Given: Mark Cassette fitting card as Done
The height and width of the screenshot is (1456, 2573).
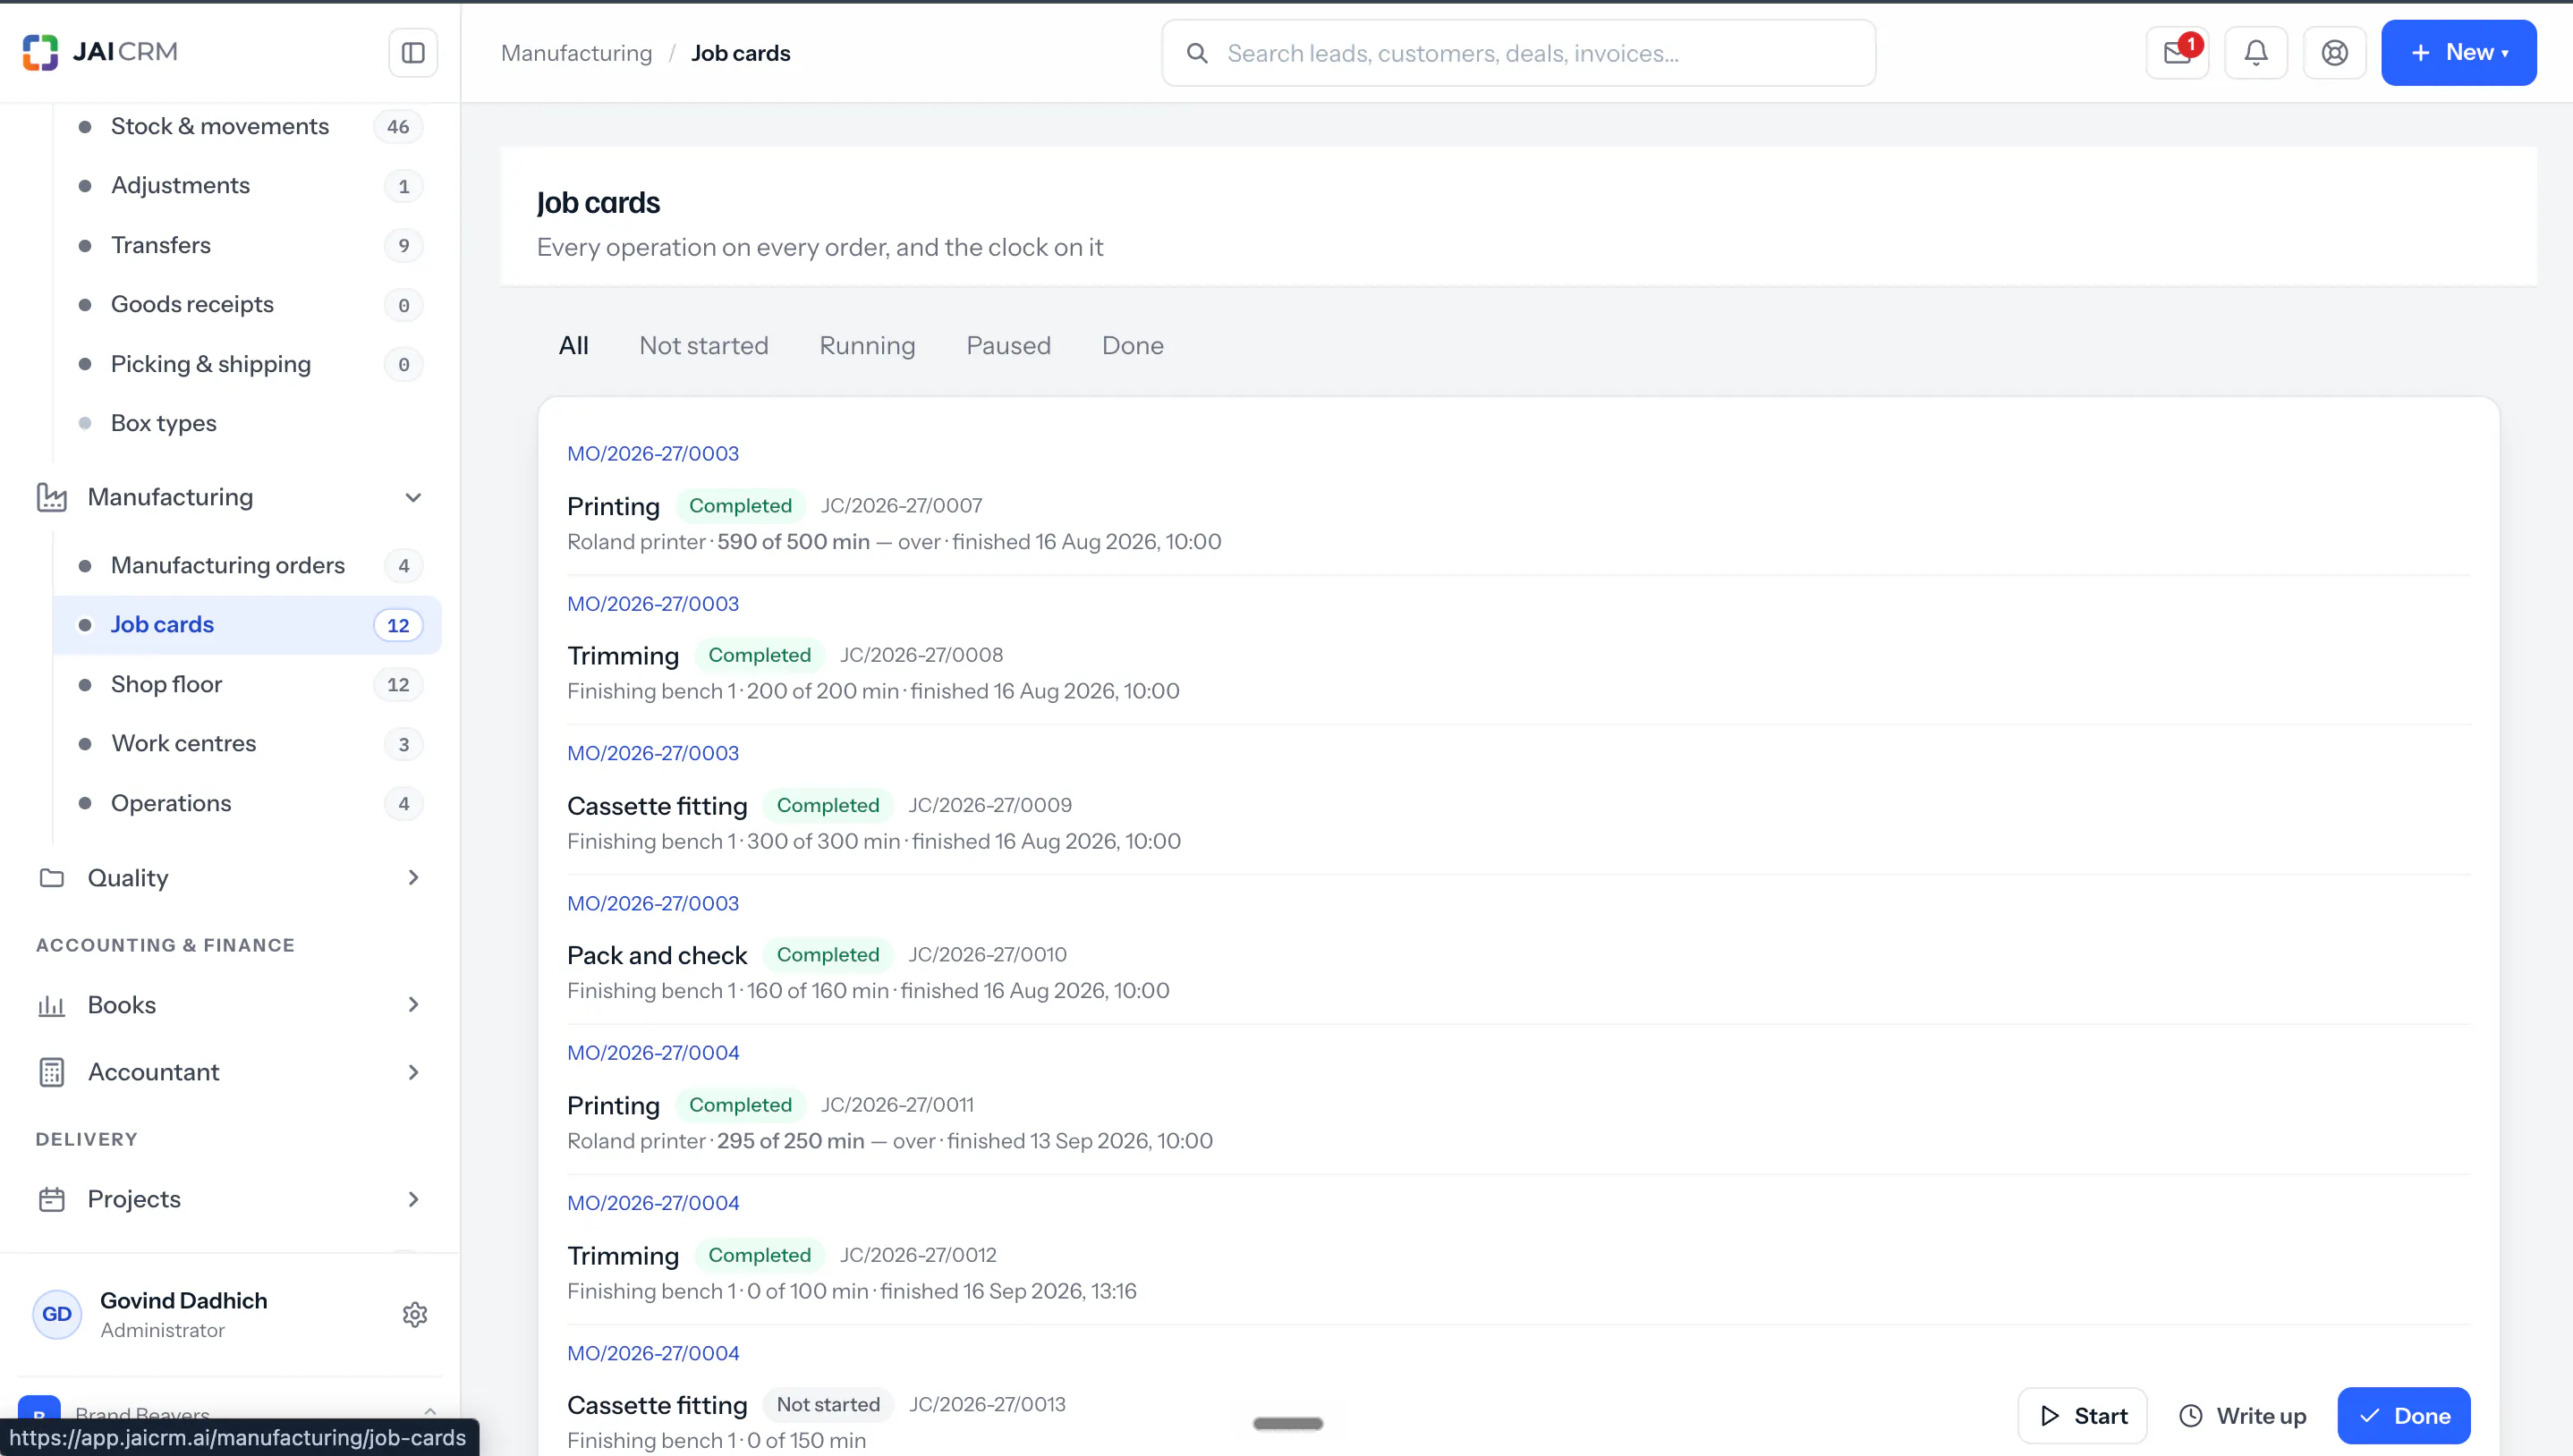Looking at the screenshot, I should pos(2404,1416).
